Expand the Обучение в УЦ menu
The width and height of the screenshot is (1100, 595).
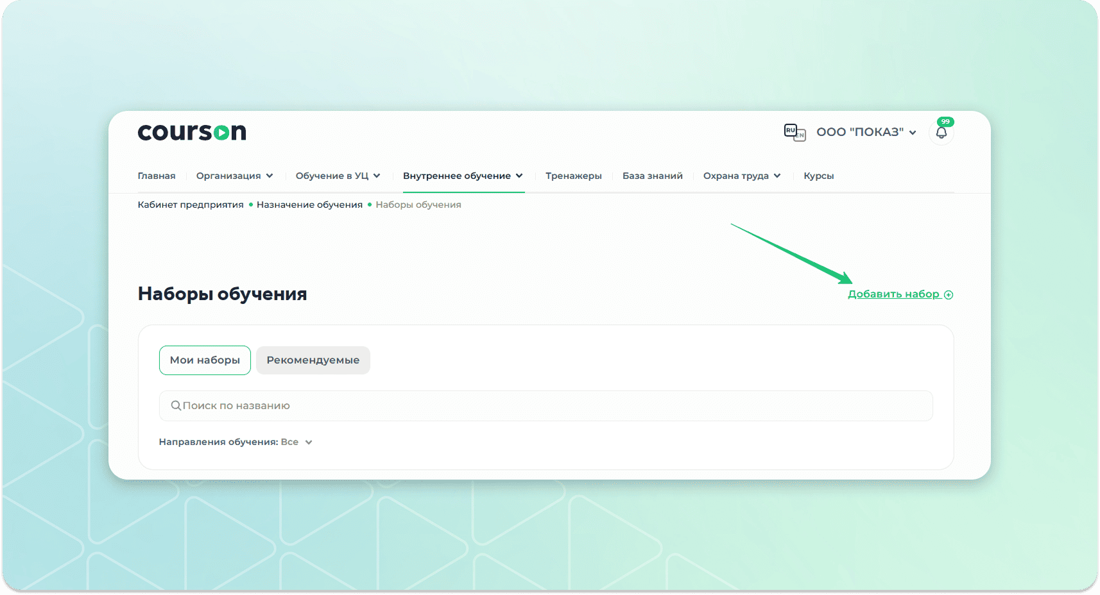(338, 176)
